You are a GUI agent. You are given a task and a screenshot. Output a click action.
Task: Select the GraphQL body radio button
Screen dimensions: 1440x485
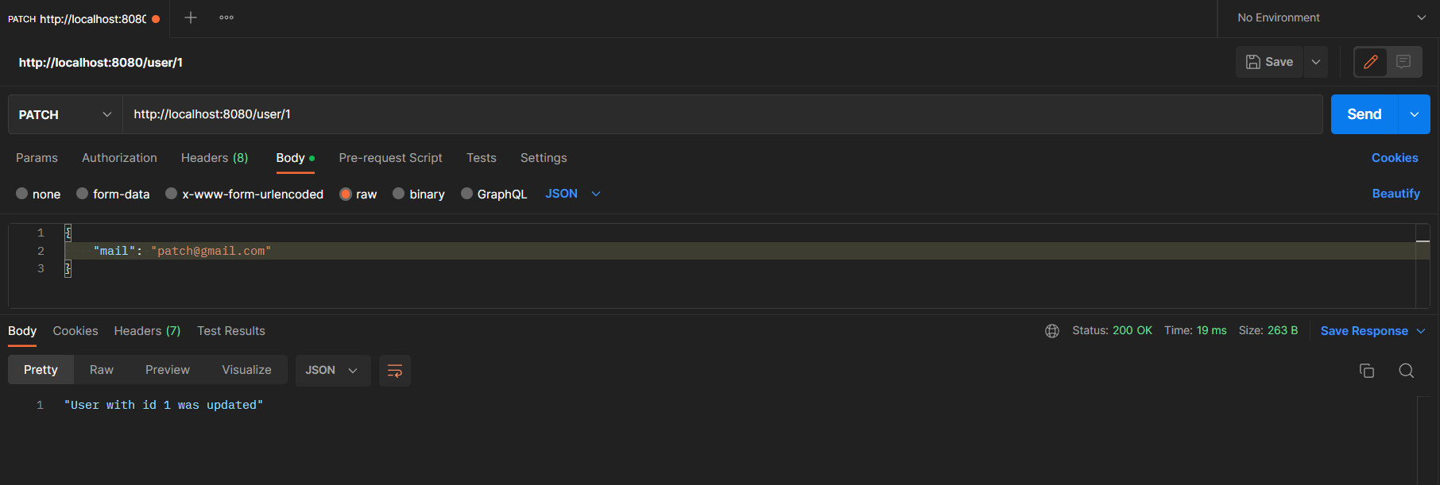coord(467,194)
